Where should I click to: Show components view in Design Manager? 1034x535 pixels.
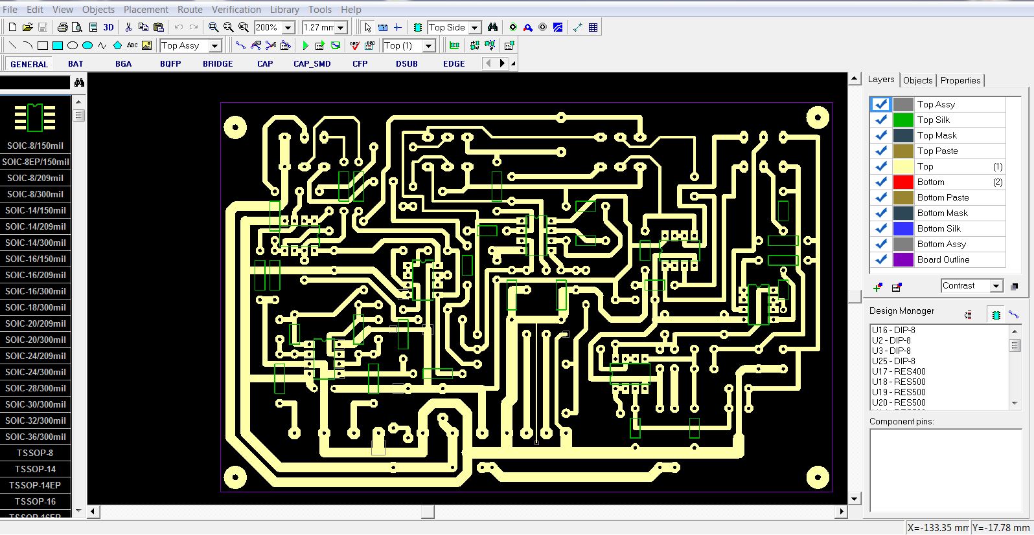click(996, 314)
